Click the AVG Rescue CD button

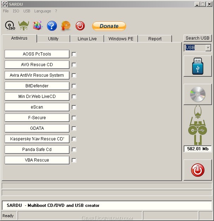(x=37, y=65)
